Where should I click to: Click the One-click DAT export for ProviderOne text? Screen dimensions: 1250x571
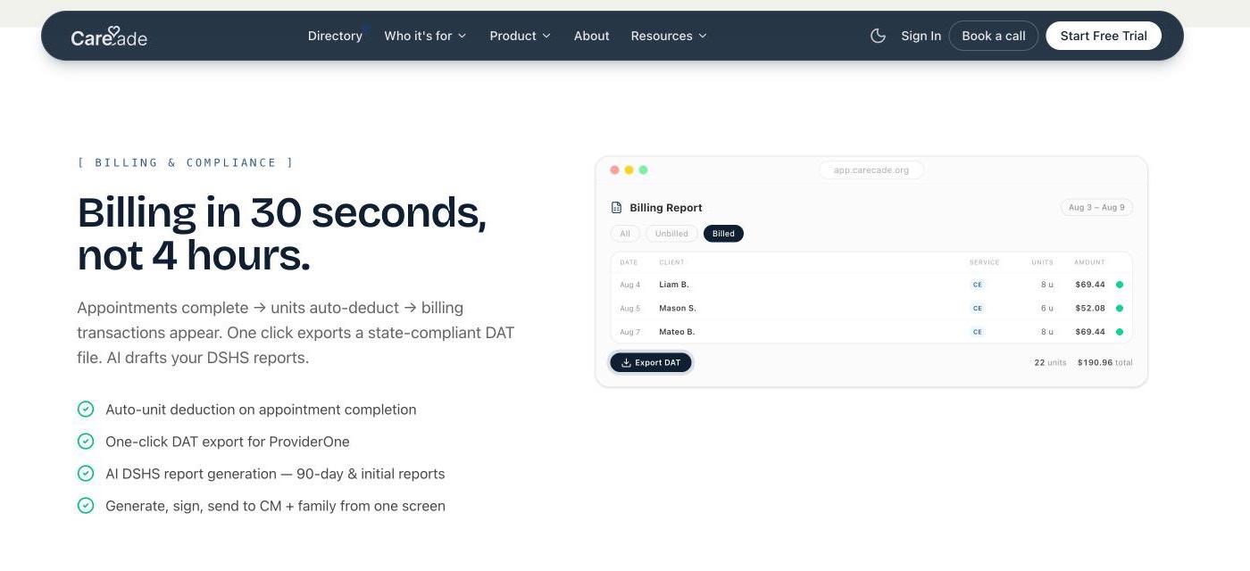[x=228, y=442]
